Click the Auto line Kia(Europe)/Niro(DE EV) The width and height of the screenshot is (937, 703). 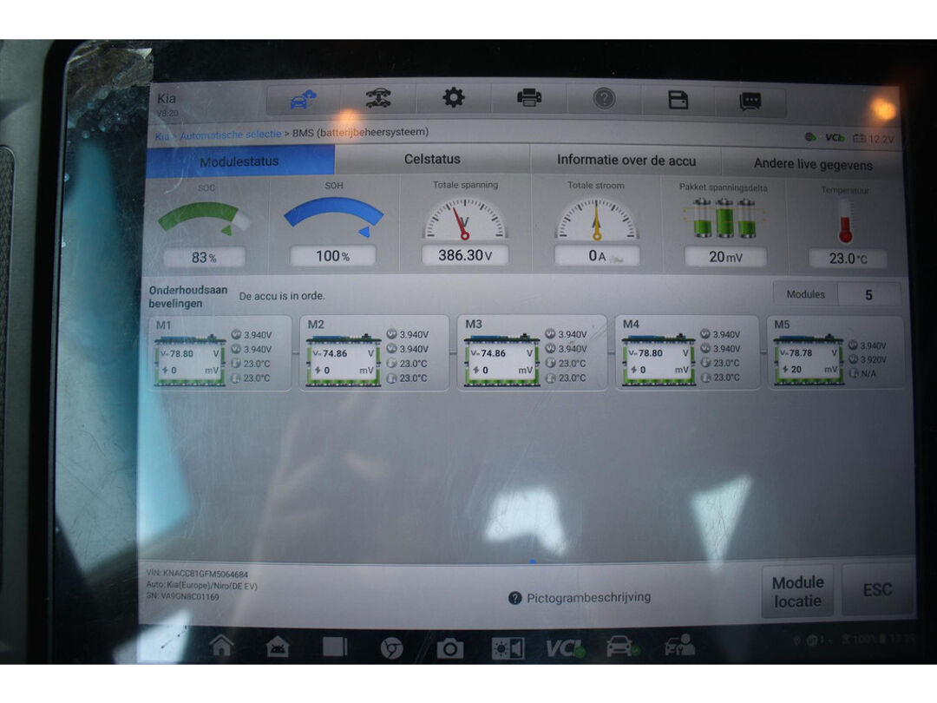click(202, 586)
